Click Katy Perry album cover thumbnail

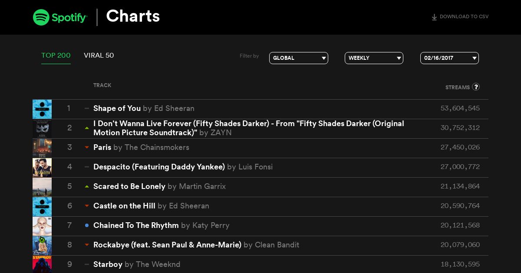pos(42,226)
